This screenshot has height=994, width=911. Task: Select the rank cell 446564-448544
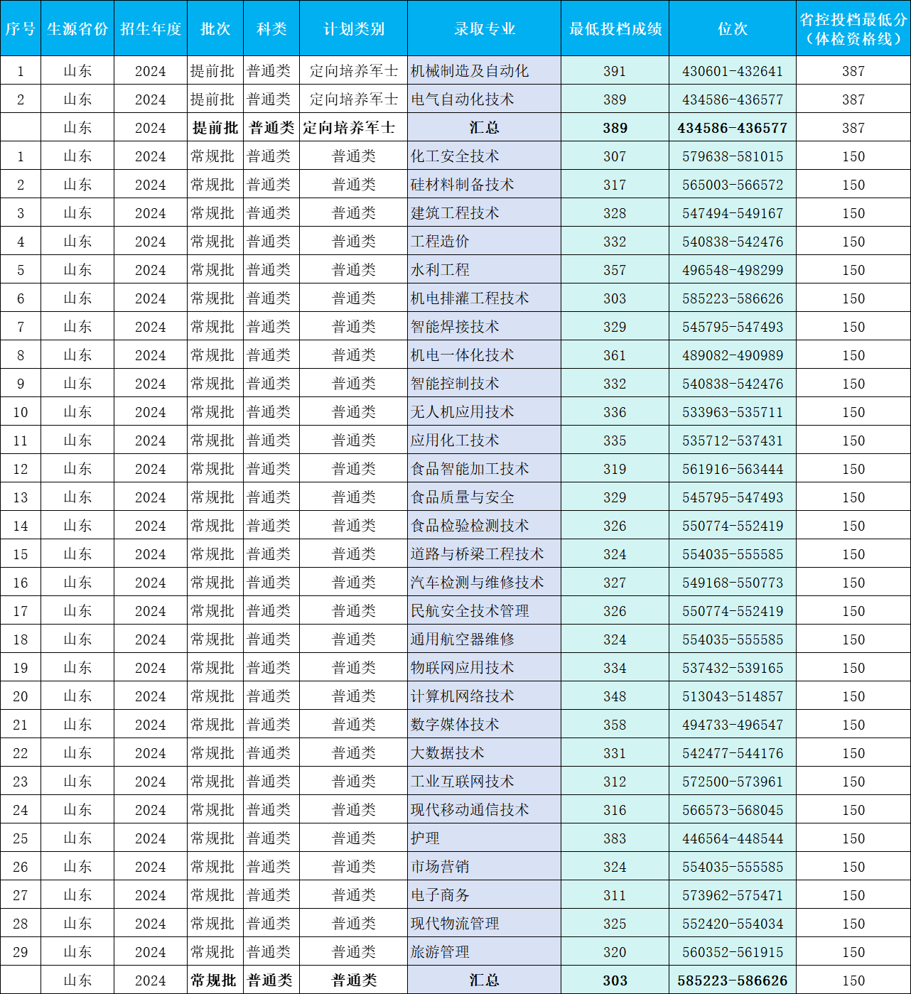point(732,838)
